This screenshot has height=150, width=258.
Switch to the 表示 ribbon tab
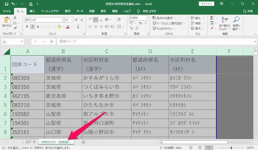103,11
